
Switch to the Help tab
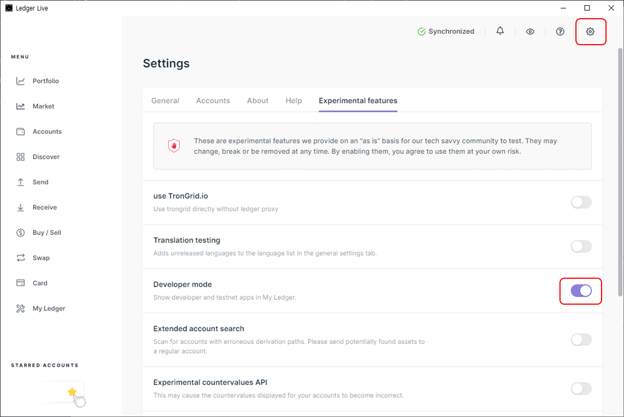click(294, 100)
